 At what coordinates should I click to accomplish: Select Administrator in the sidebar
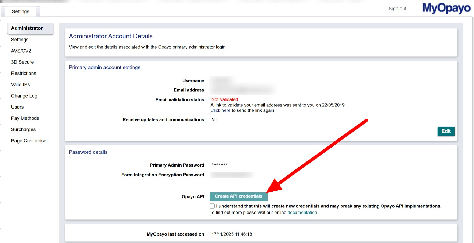pyautogui.click(x=30, y=28)
